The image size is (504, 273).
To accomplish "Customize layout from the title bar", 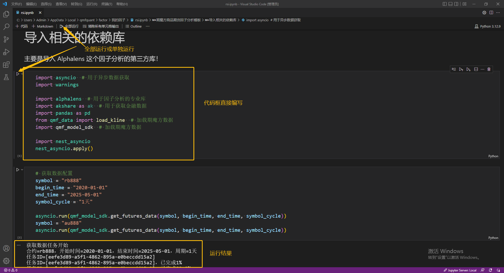I will pyautogui.click(x=465, y=4).
